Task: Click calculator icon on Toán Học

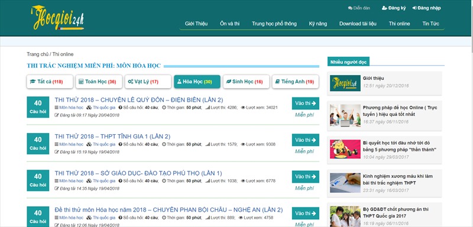Action: (81, 82)
